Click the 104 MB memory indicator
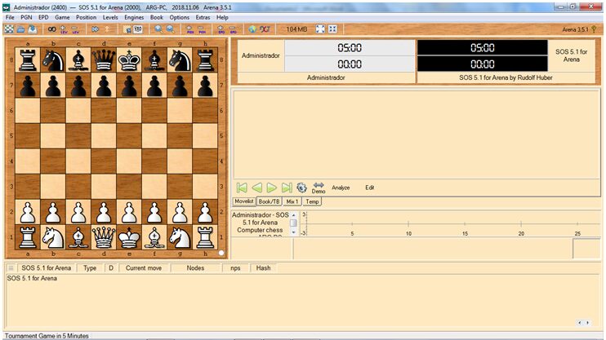This screenshot has height=340, width=606. coord(296,29)
